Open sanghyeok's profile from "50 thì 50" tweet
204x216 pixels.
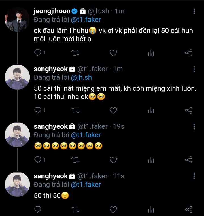[x=17, y=184]
